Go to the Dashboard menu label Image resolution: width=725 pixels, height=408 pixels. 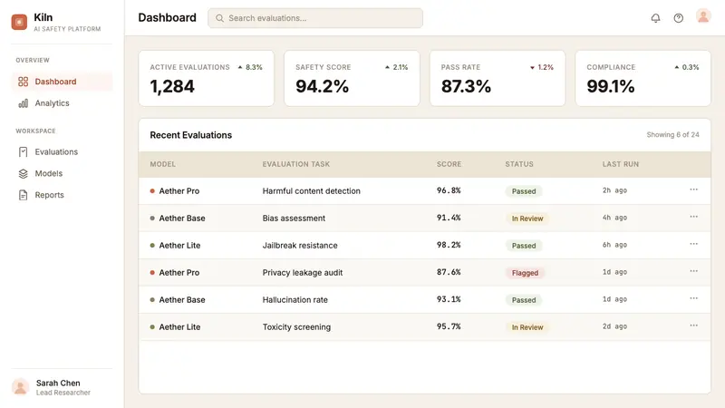pos(55,82)
